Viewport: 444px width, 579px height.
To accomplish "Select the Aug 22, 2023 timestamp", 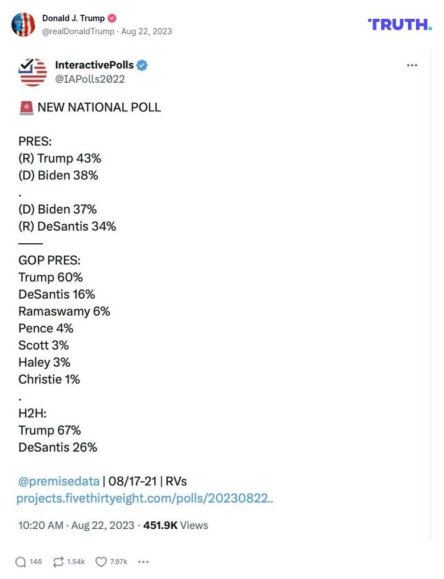I will click(x=146, y=32).
